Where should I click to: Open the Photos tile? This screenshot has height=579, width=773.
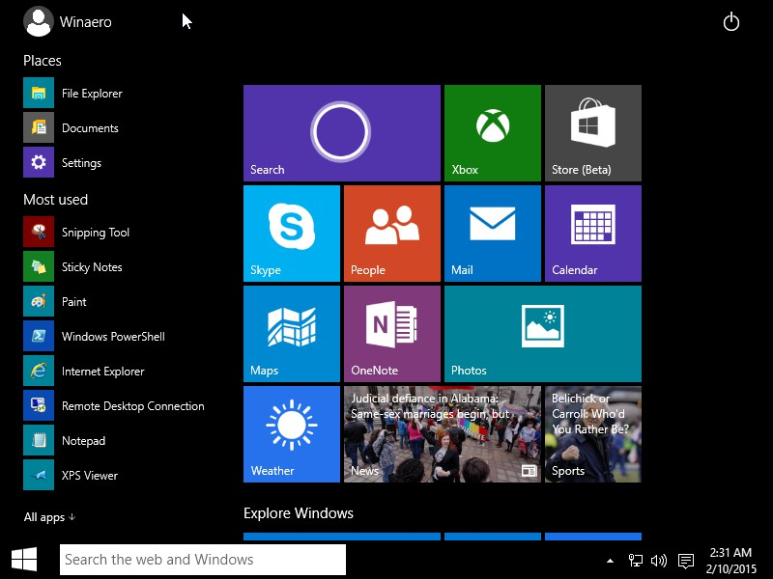tap(543, 334)
